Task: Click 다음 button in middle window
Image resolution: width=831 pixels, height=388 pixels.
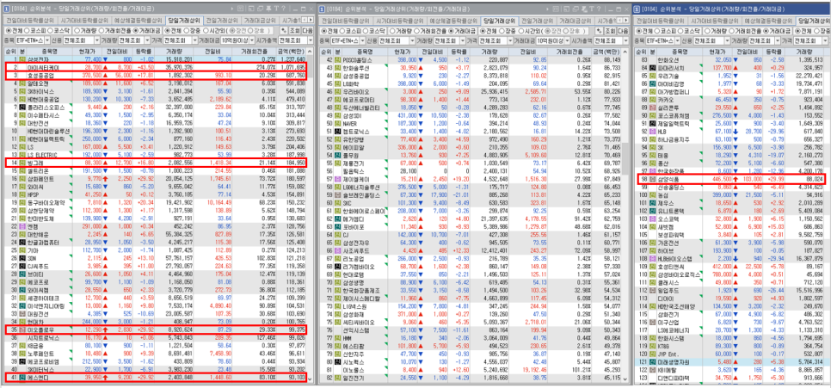Action: tap(623, 31)
